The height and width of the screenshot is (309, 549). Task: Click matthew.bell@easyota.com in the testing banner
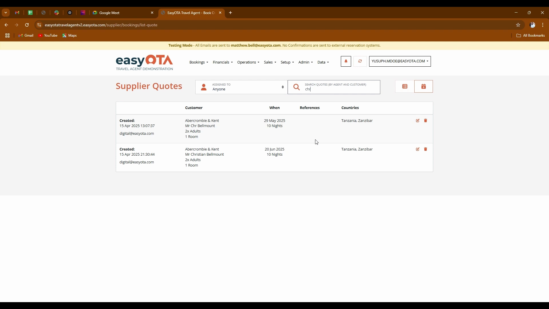pyautogui.click(x=256, y=45)
